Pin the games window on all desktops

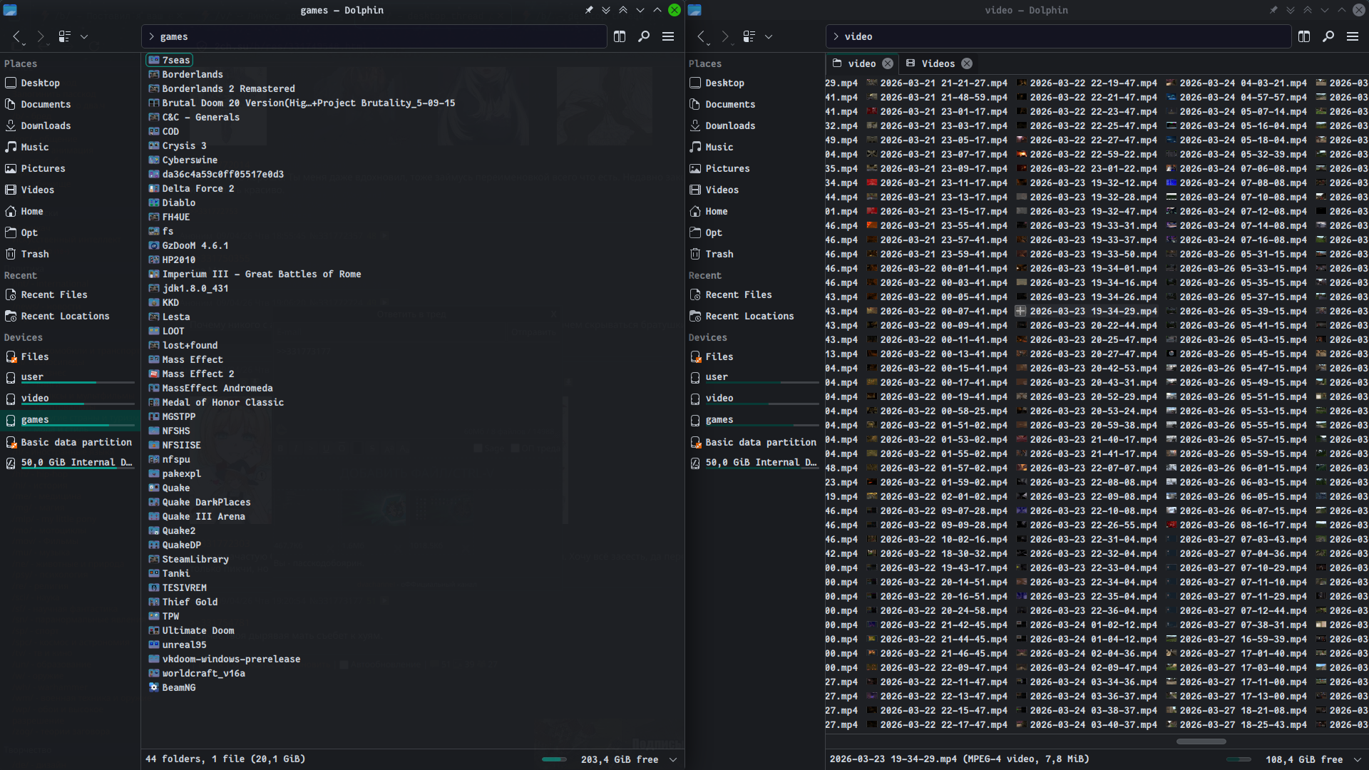coord(589,10)
